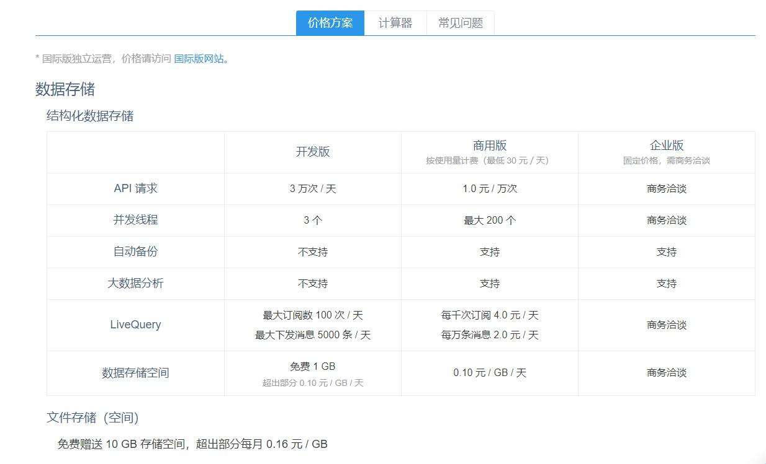Click the 开发版 column header
This screenshot has height=464, width=766.
tap(313, 152)
